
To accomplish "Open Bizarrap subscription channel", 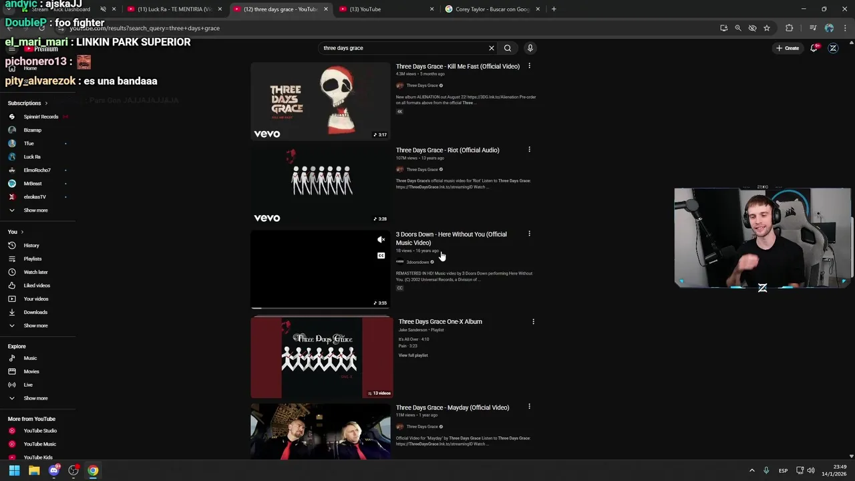I will (x=37, y=130).
